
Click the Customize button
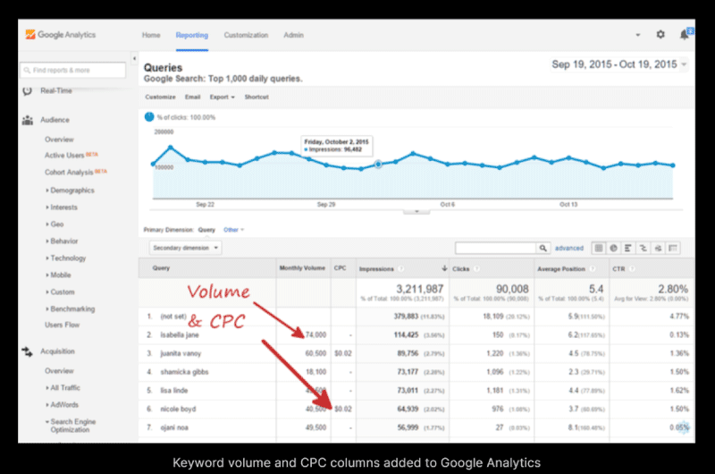click(160, 97)
